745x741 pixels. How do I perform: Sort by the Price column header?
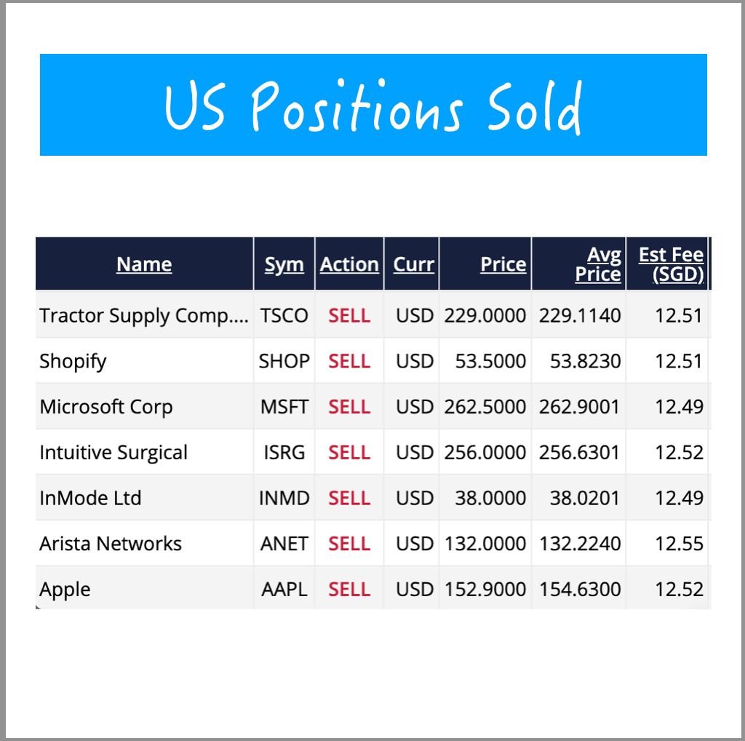503,264
